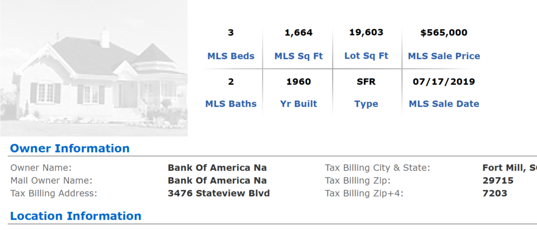Select the 07/17/2019 sale date value
This screenshot has width=537, height=230.
point(444,82)
